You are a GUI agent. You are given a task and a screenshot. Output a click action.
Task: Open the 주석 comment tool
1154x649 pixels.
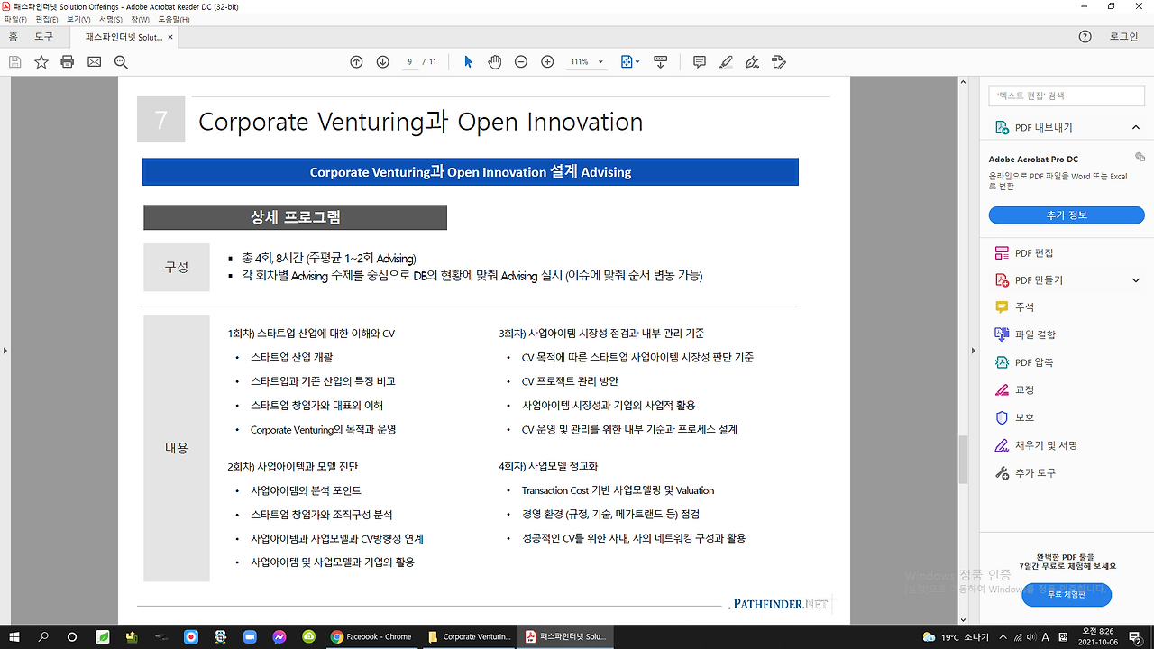click(1014, 307)
